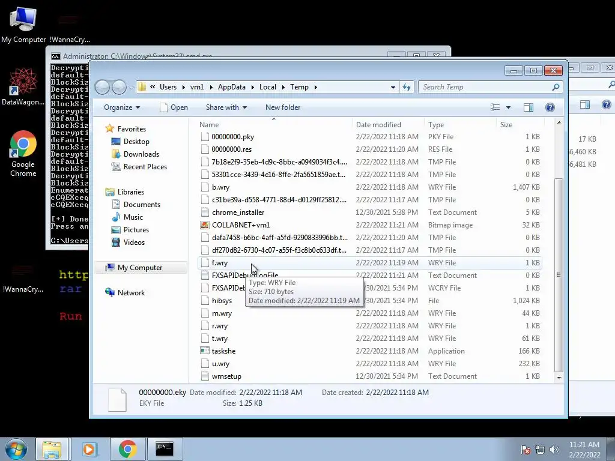Select the COLLABNET+vm1 bitmap file icon
The width and height of the screenshot is (615, 461).
(x=204, y=225)
